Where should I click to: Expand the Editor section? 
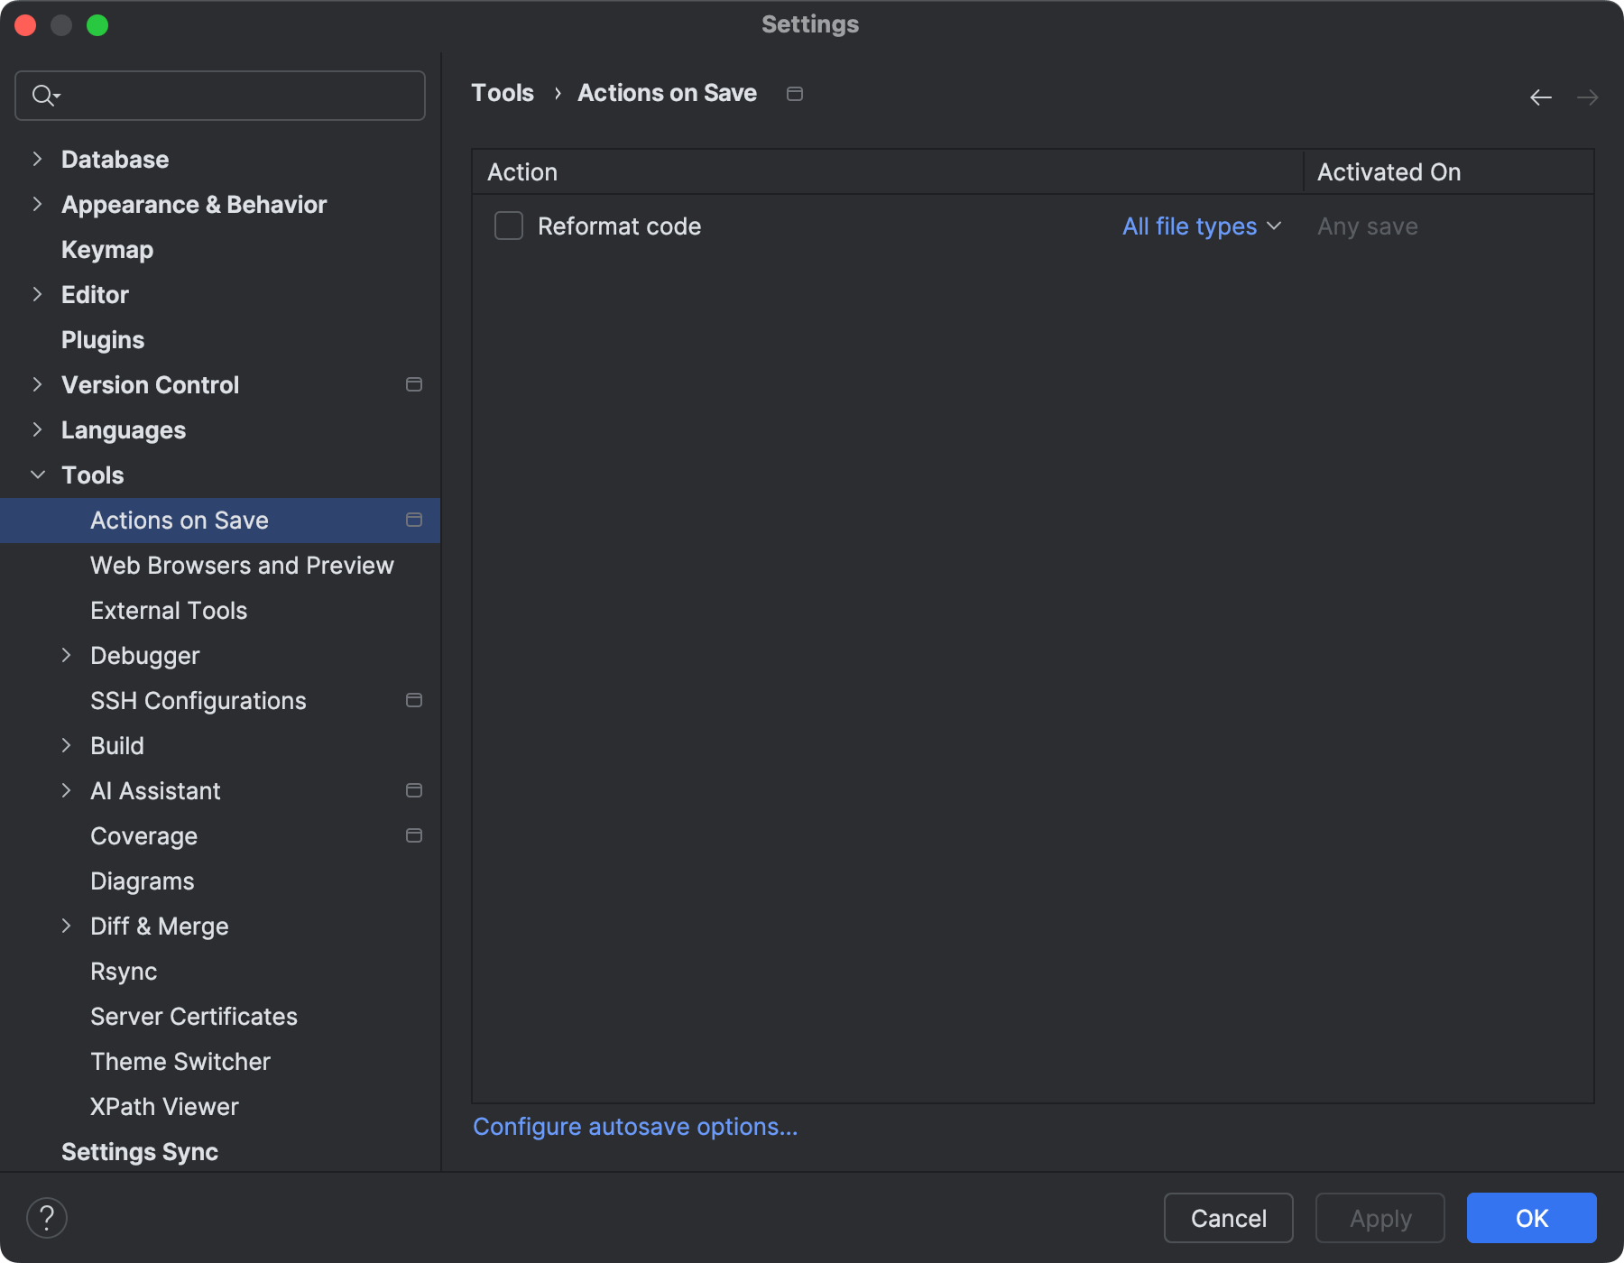(x=37, y=294)
